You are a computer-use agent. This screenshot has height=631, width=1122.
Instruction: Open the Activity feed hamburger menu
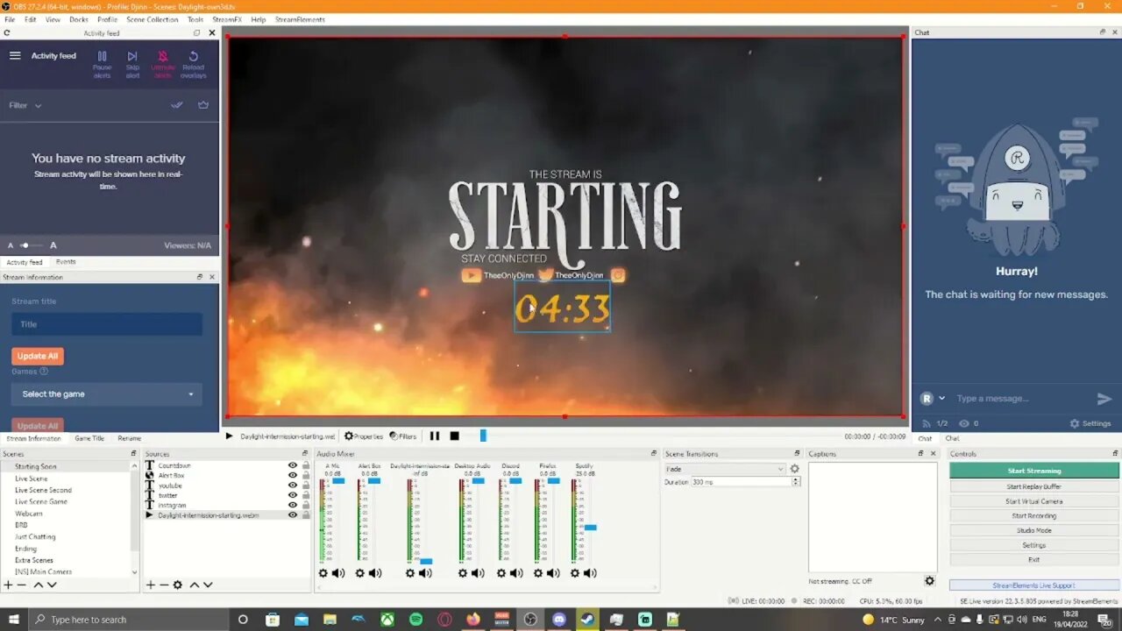pyautogui.click(x=15, y=55)
